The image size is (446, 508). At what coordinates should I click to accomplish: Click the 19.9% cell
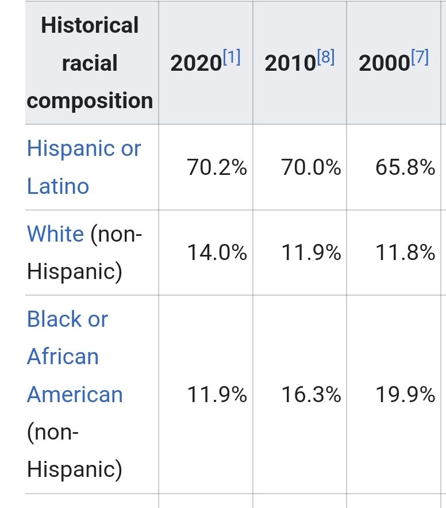point(405,395)
